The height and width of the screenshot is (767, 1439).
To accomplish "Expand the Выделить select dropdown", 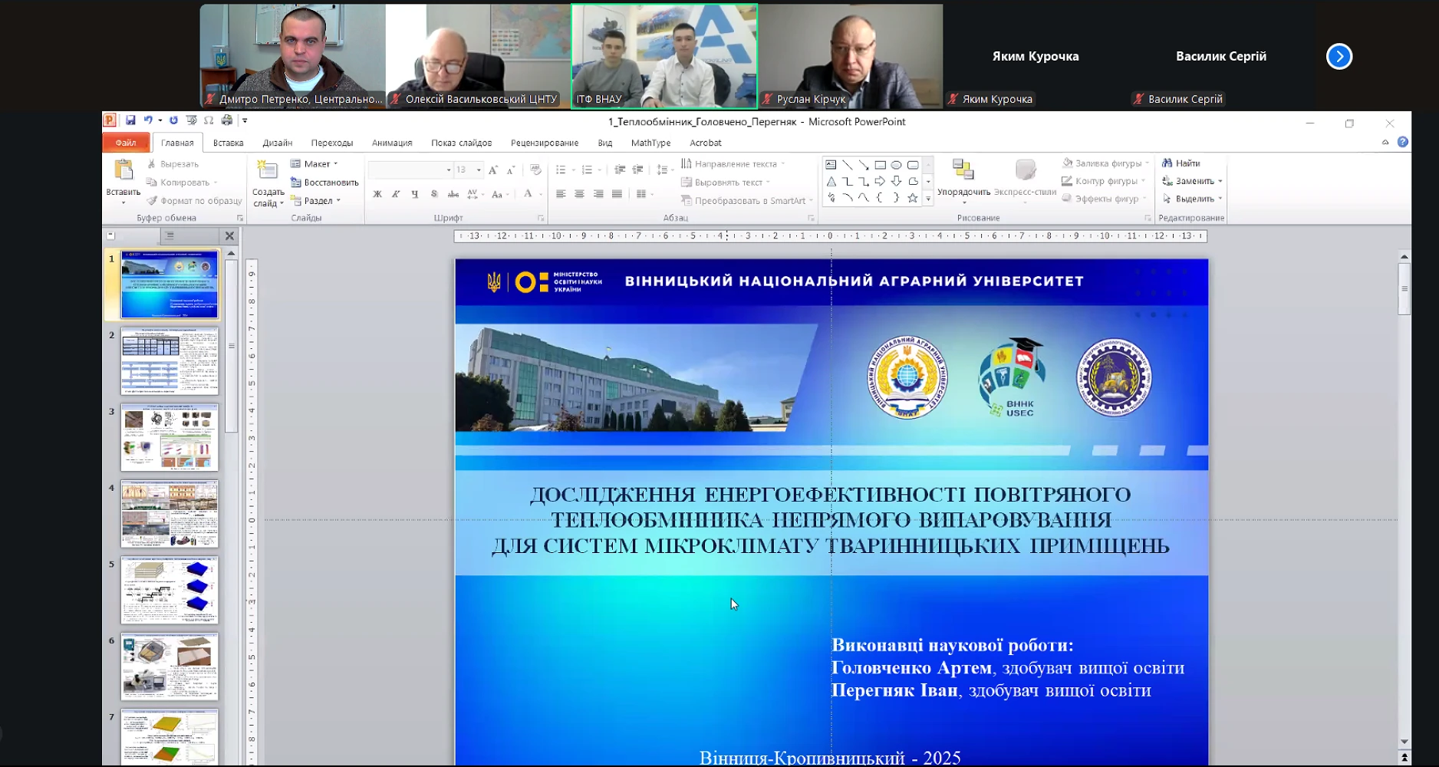I will [x=1194, y=199].
